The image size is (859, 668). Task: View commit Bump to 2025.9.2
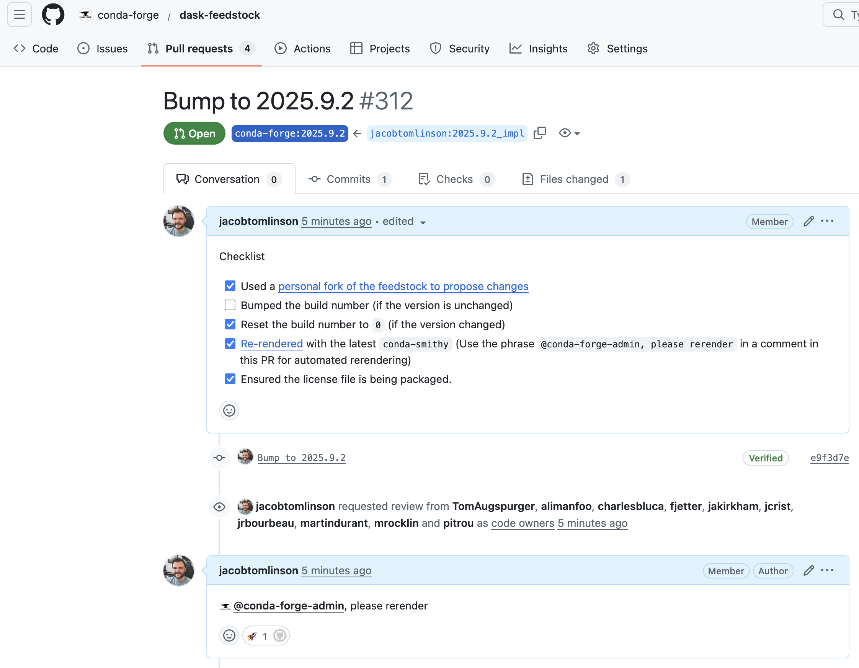click(301, 457)
